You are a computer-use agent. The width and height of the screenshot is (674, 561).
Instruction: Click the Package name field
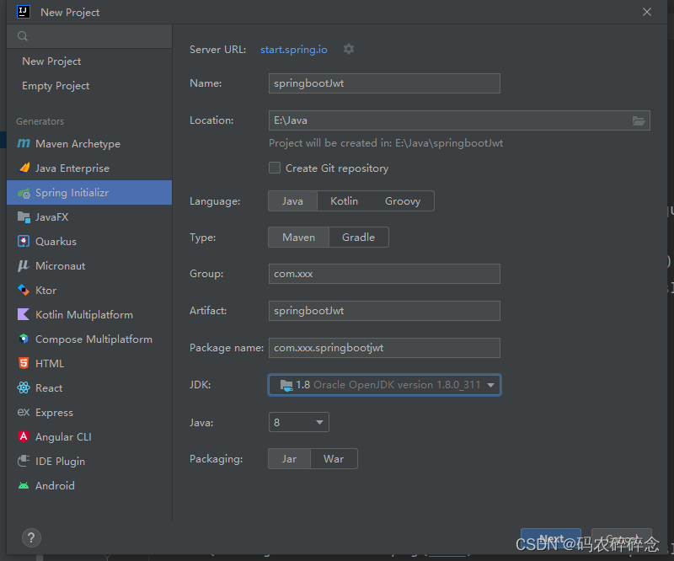coord(384,348)
